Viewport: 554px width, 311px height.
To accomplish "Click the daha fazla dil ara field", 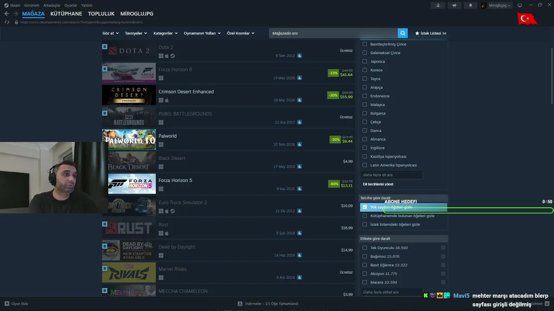I will (392, 175).
